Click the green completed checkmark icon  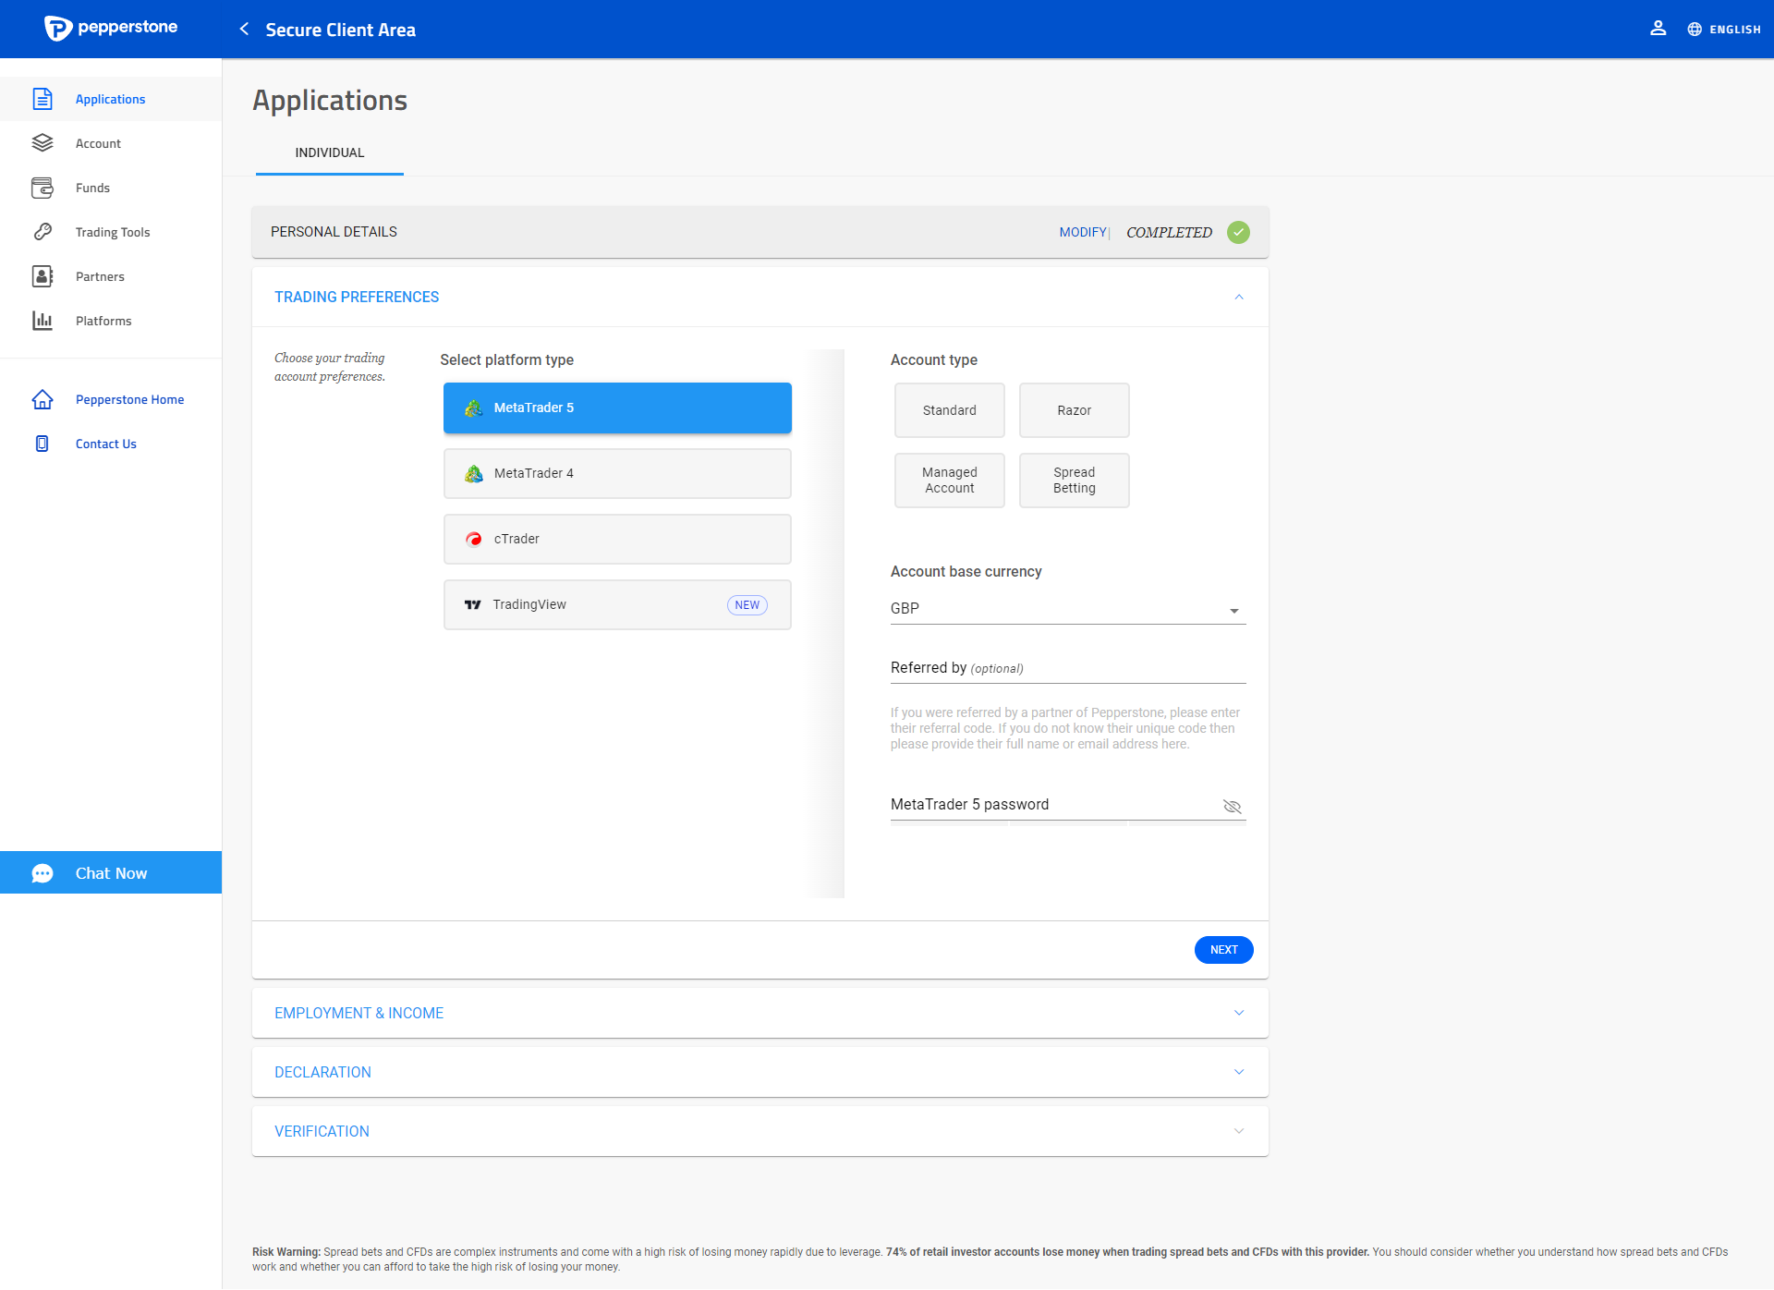coord(1238,232)
